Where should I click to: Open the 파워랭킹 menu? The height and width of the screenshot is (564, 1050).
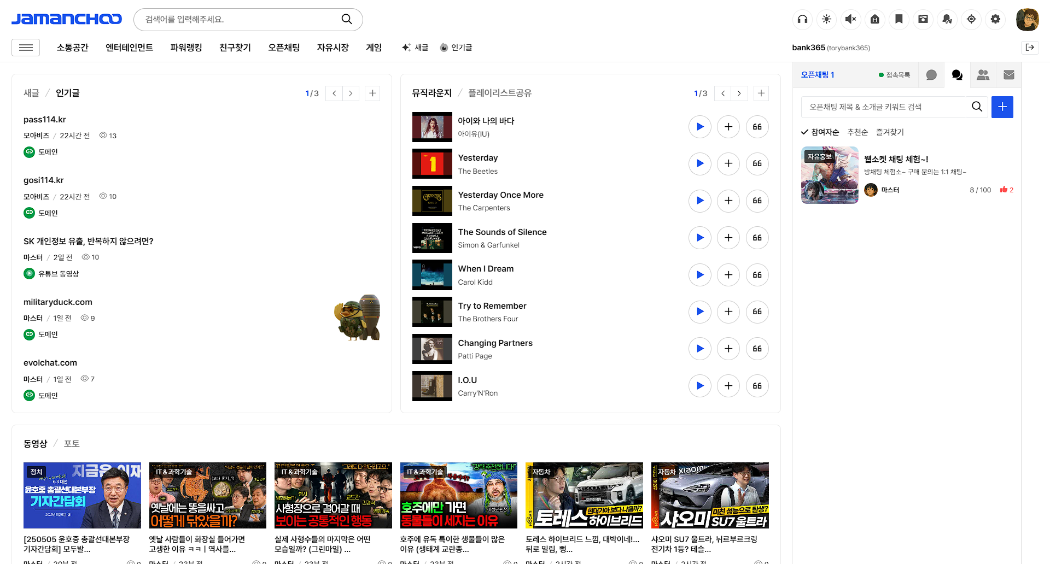[186, 48]
